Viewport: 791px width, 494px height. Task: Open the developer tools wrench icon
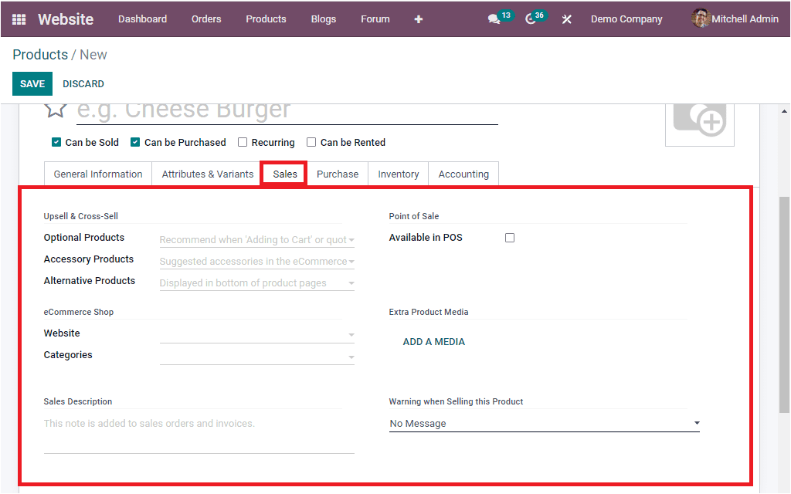point(566,19)
